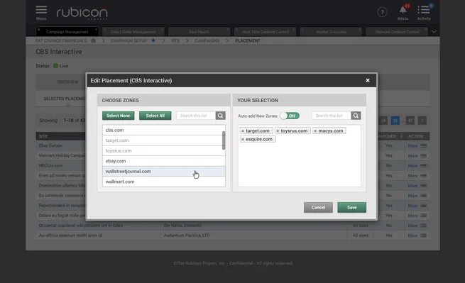Open row menu icon for Ebay Europe

[x=424, y=145]
